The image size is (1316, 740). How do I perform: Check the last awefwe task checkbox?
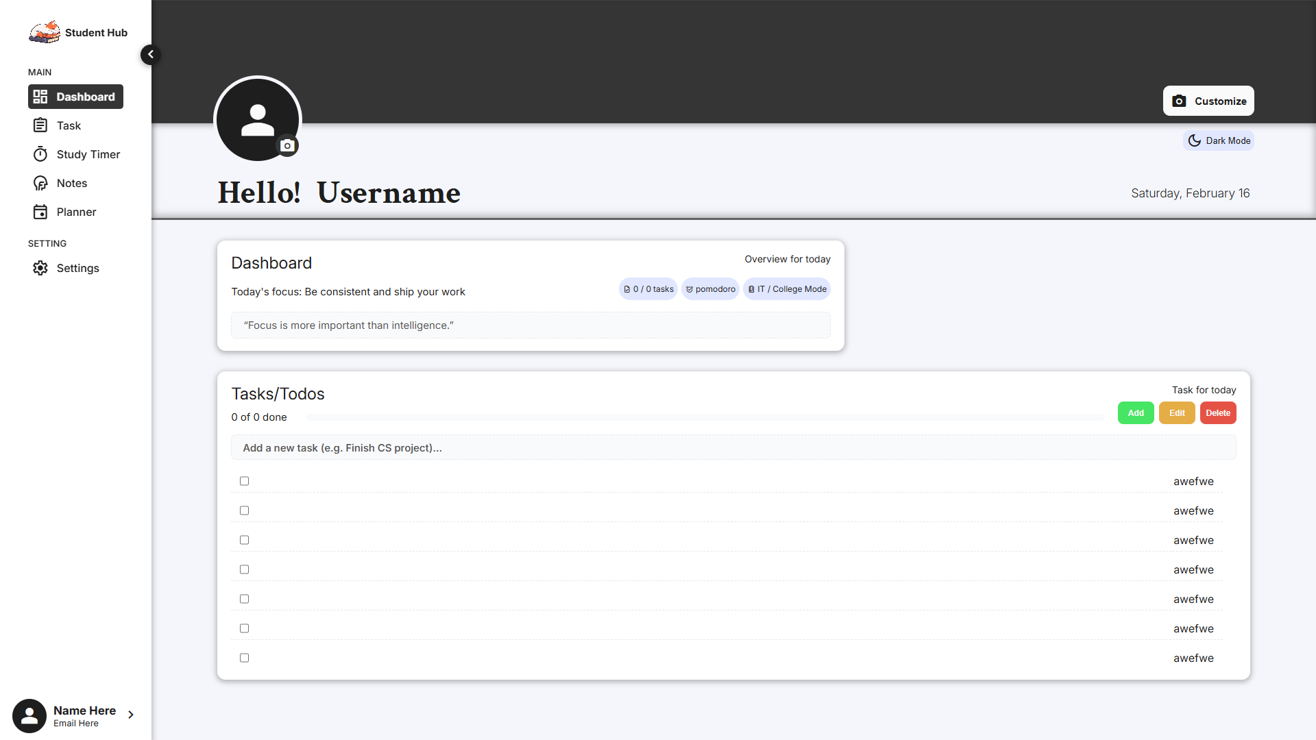pyautogui.click(x=244, y=658)
